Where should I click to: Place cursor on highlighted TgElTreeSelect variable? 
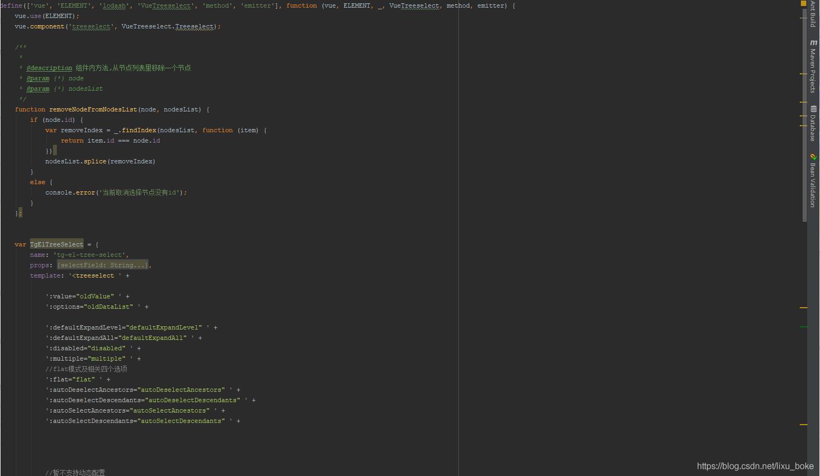56,244
